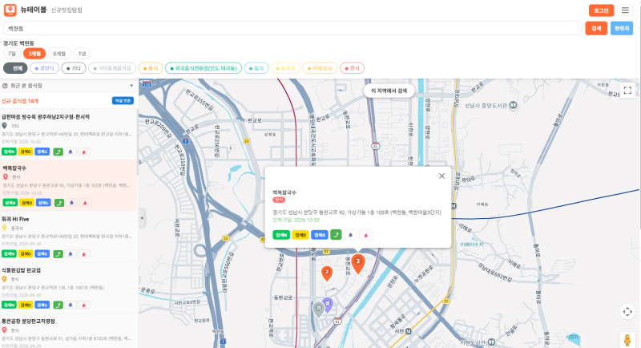Click the orange 검색 search button
This screenshot has width=641, height=348.
[x=596, y=28]
